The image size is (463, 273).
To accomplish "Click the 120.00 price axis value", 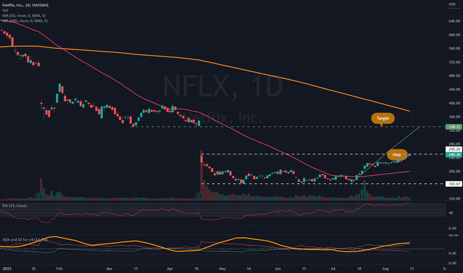I will point(455,199).
